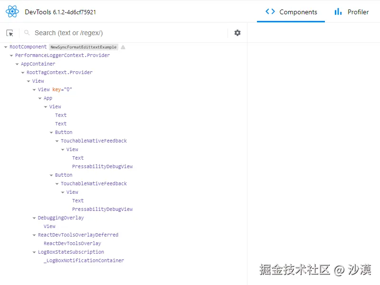The width and height of the screenshot is (380, 285).
Task: Click the search magnifier icon
Action: [27, 32]
